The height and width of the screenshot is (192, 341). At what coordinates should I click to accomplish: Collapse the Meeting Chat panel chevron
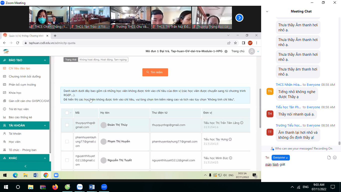pos(267,11)
